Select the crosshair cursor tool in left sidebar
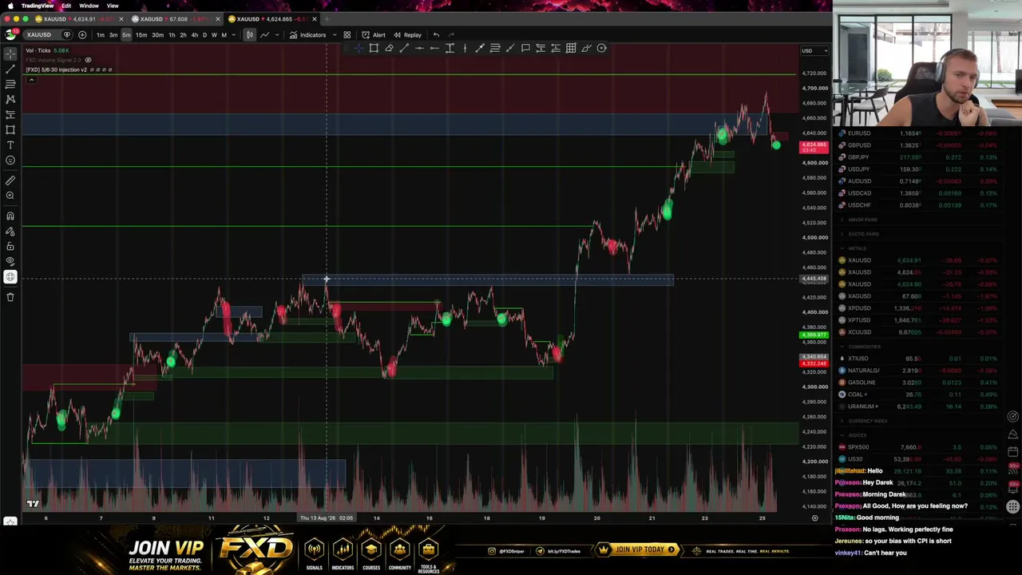 pyautogui.click(x=10, y=54)
